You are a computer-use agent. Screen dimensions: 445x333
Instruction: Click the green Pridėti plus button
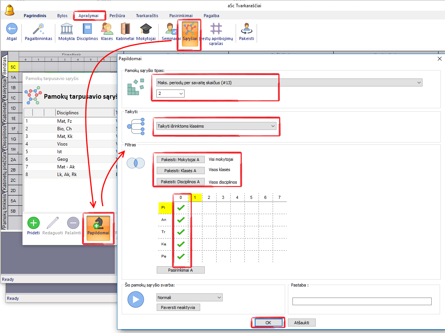(x=34, y=223)
